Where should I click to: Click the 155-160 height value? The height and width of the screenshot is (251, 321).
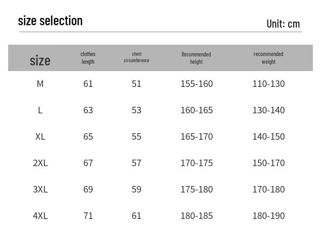(197, 84)
